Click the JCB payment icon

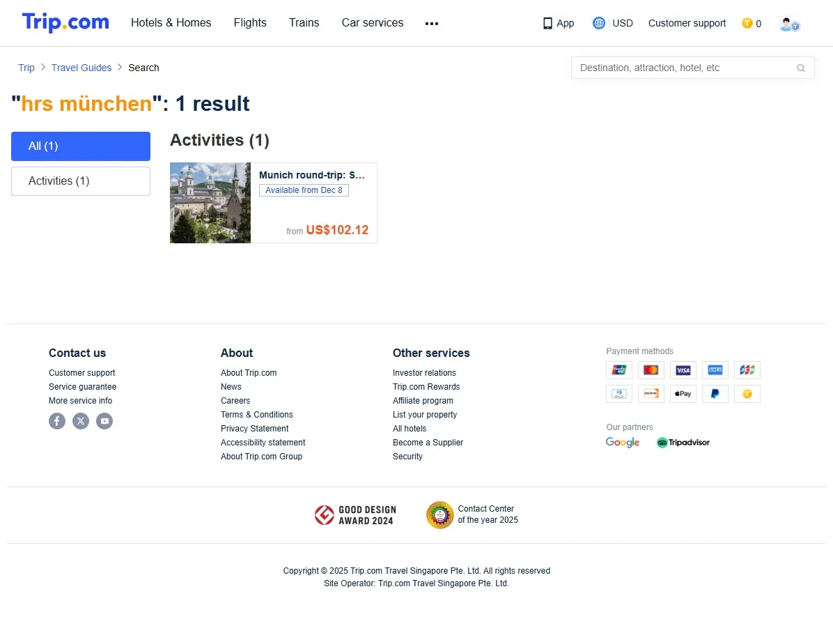point(747,369)
